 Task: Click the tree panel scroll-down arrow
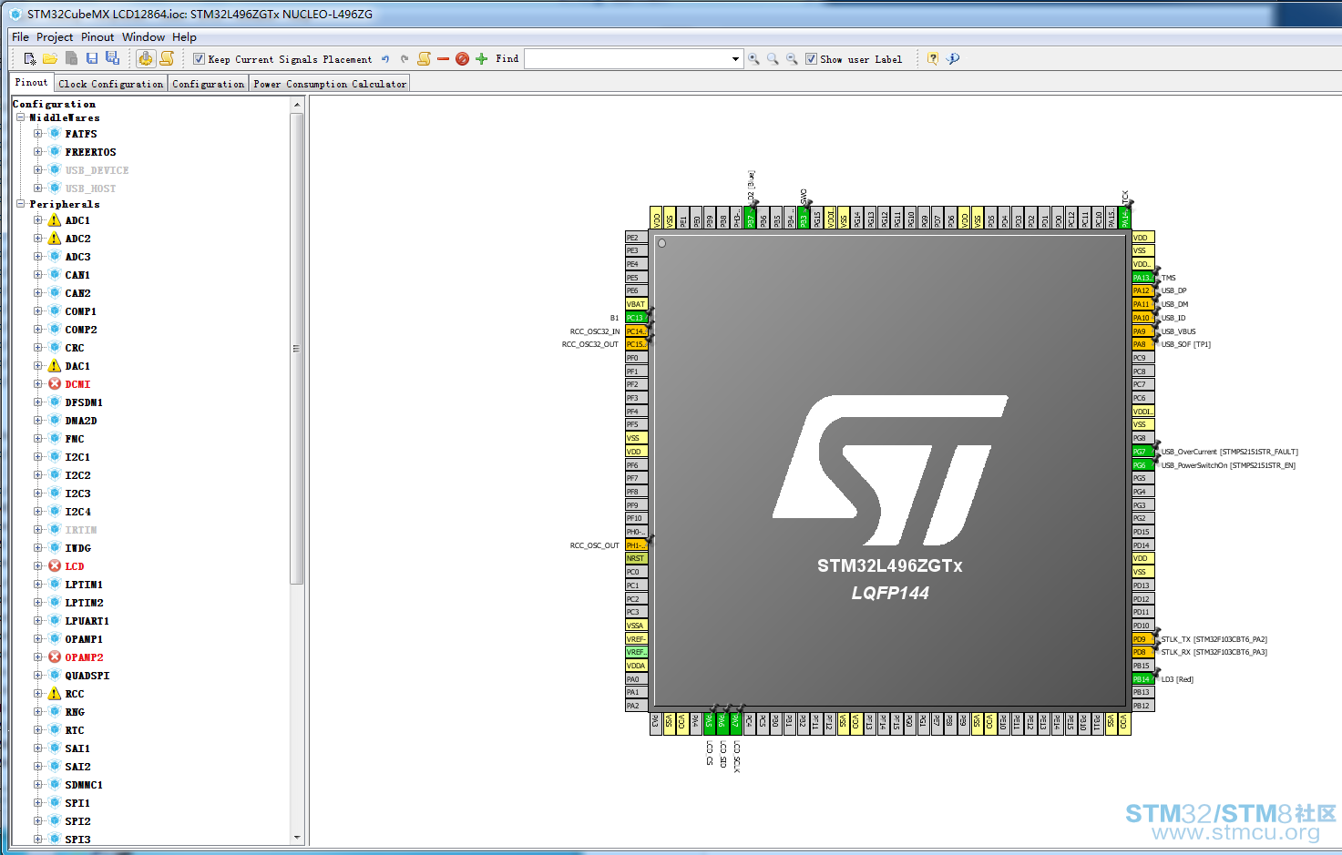pyautogui.click(x=297, y=838)
